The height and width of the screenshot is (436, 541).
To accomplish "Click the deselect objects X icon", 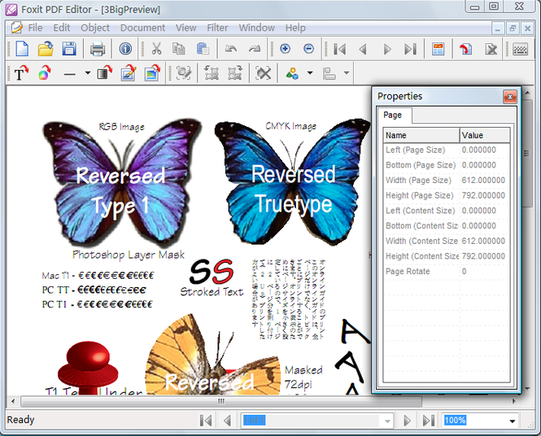I will (263, 72).
